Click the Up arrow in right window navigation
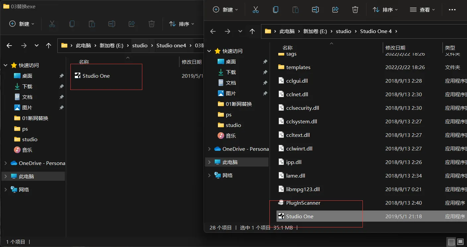The width and height of the screenshot is (467, 247). (252, 31)
